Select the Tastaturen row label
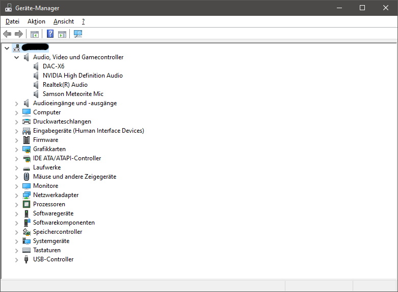Screen dimensions: 398x292 click(x=47, y=250)
